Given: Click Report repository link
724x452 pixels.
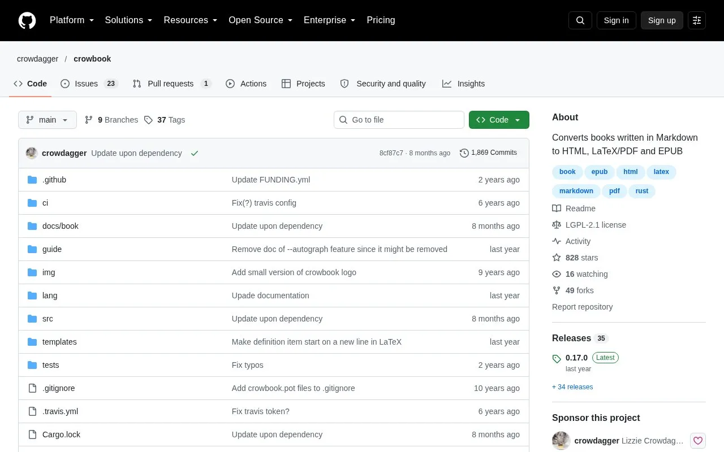Looking at the screenshot, I should (583, 307).
